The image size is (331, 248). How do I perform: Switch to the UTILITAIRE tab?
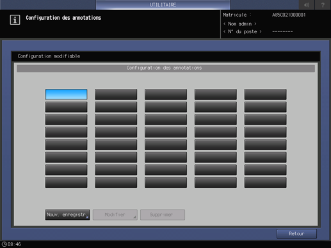click(163, 4)
